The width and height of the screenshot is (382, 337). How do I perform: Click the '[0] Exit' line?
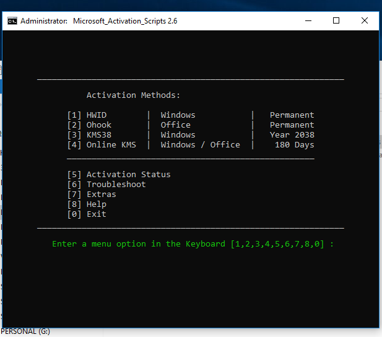[87, 214]
